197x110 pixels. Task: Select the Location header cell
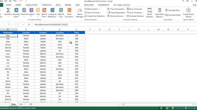[x=60, y=33]
